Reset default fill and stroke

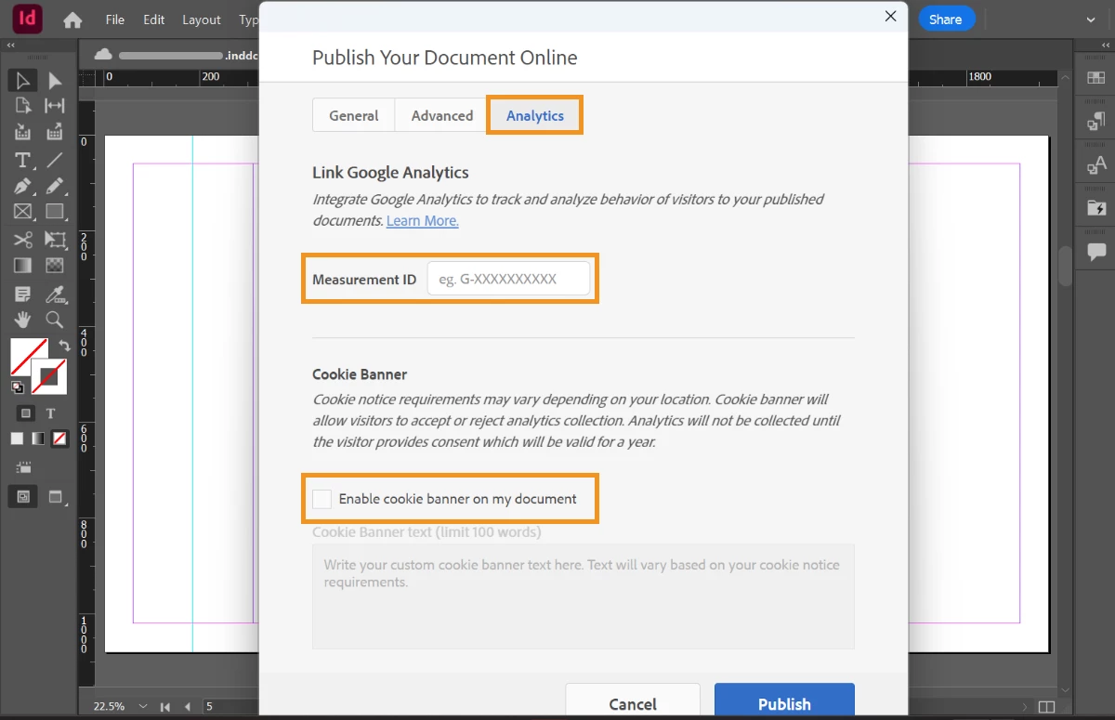pyautogui.click(x=17, y=386)
